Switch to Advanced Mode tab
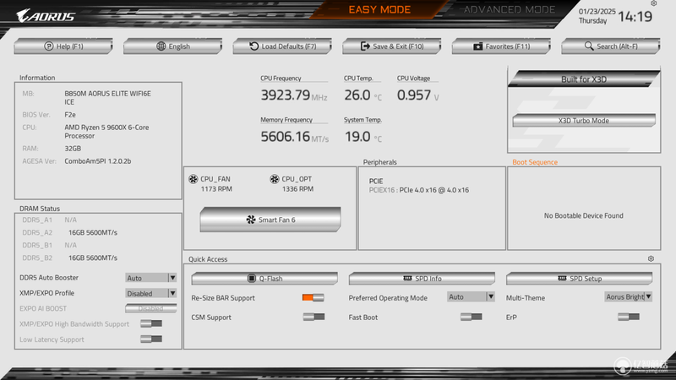The image size is (676, 380). pyautogui.click(x=510, y=9)
